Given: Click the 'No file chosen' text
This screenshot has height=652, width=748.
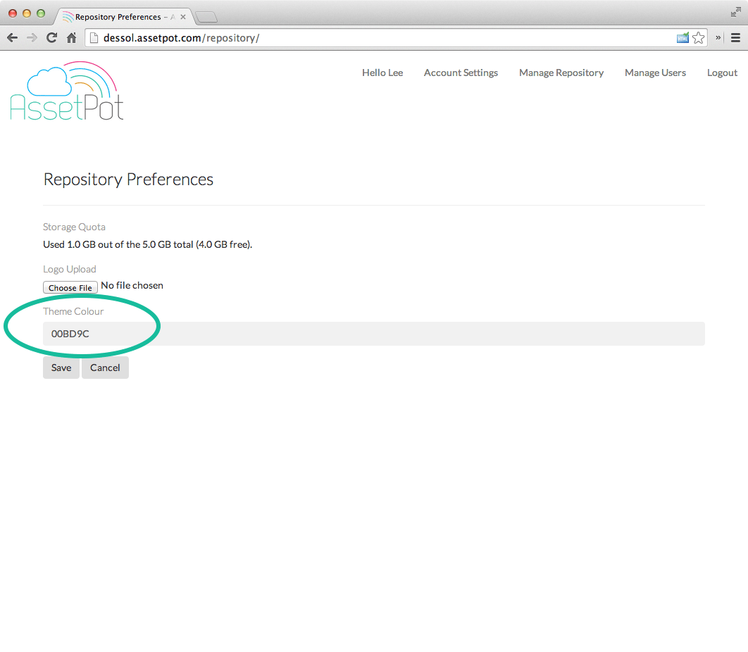Looking at the screenshot, I should pyautogui.click(x=132, y=285).
